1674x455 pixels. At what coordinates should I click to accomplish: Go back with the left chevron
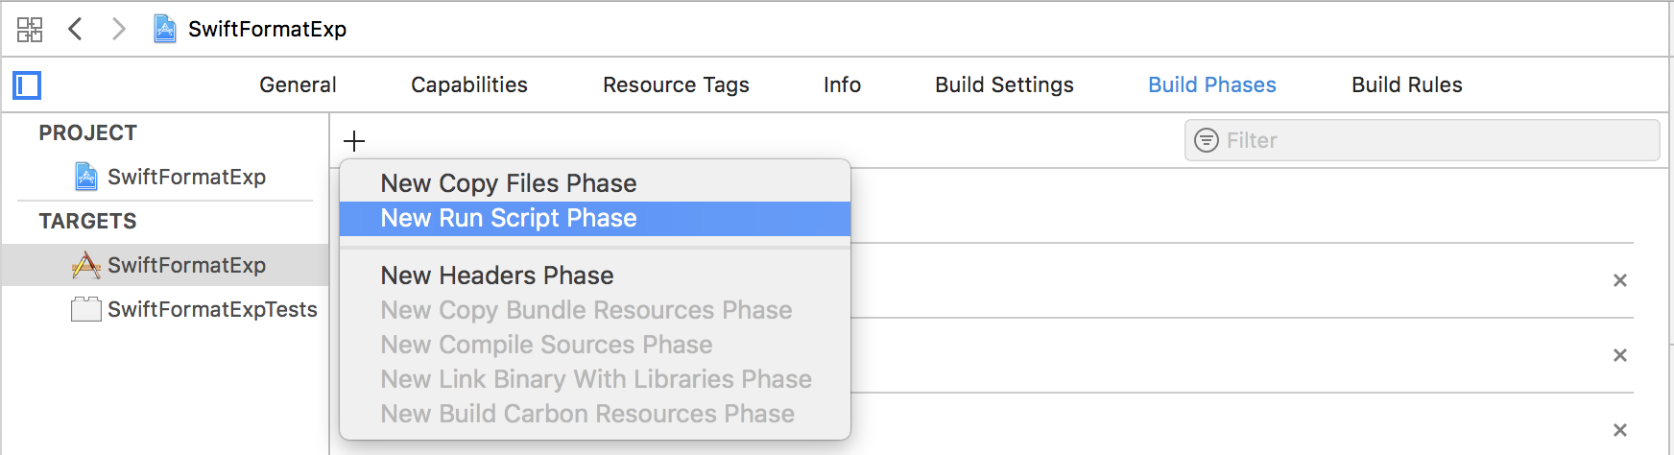click(x=75, y=29)
